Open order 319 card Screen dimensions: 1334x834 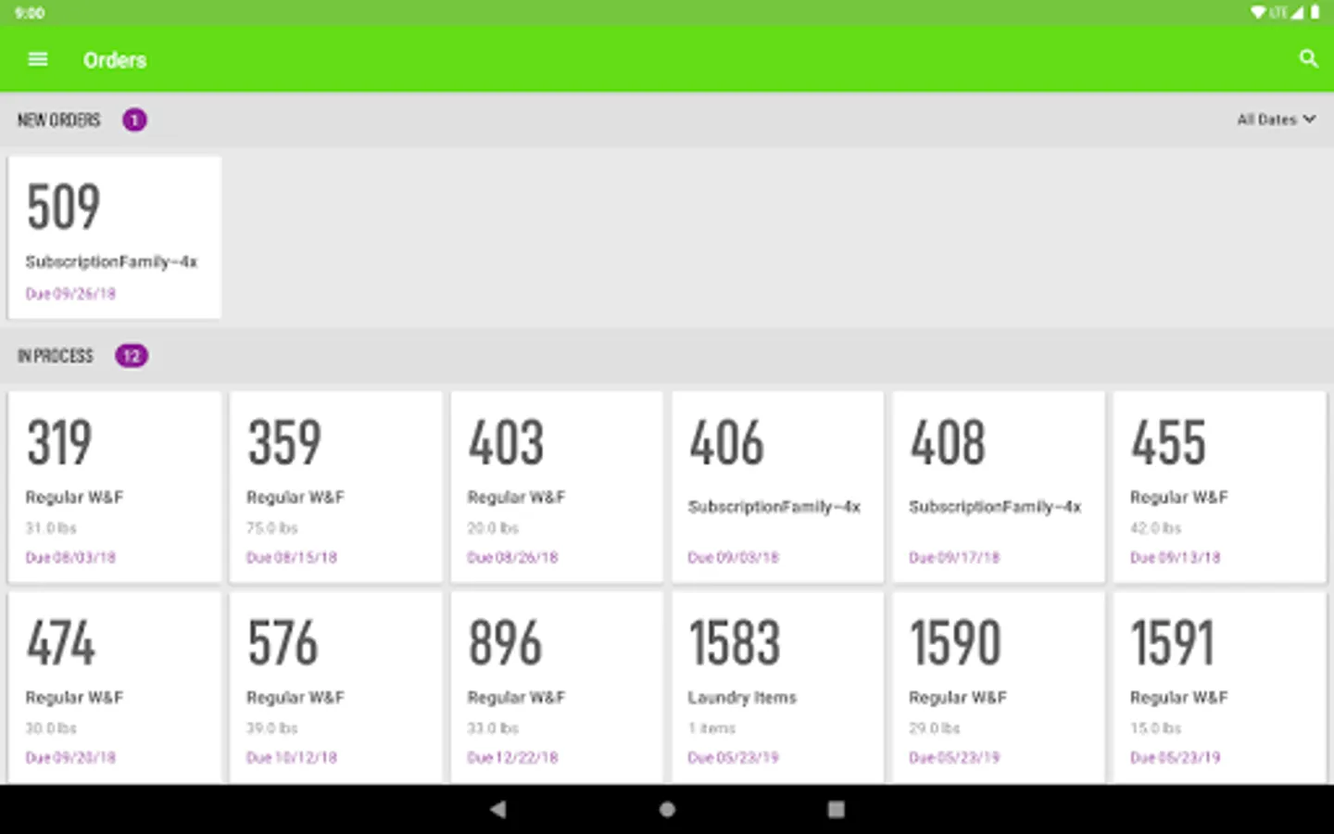pos(115,487)
